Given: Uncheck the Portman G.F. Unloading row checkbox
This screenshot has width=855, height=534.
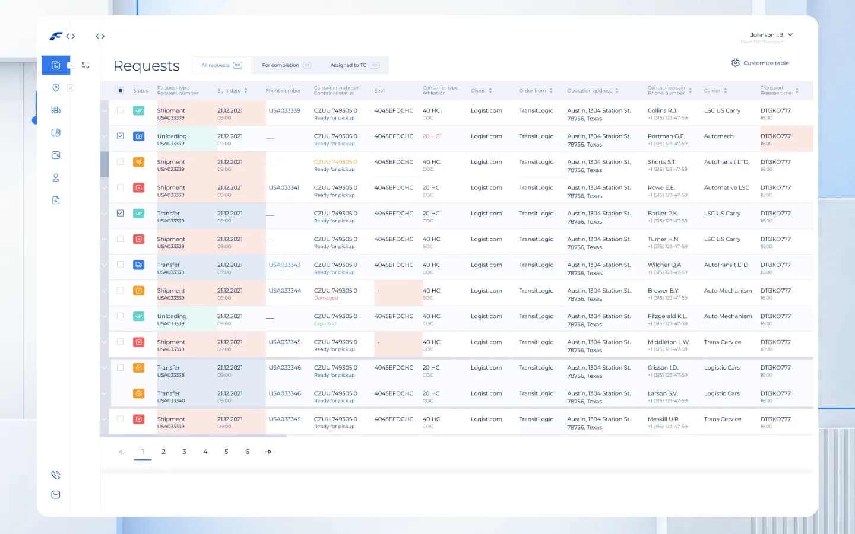Looking at the screenshot, I should tap(121, 136).
